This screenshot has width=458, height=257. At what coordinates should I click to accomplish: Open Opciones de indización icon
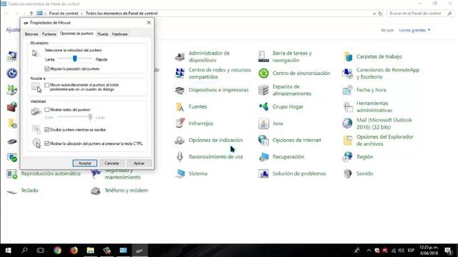click(180, 141)
